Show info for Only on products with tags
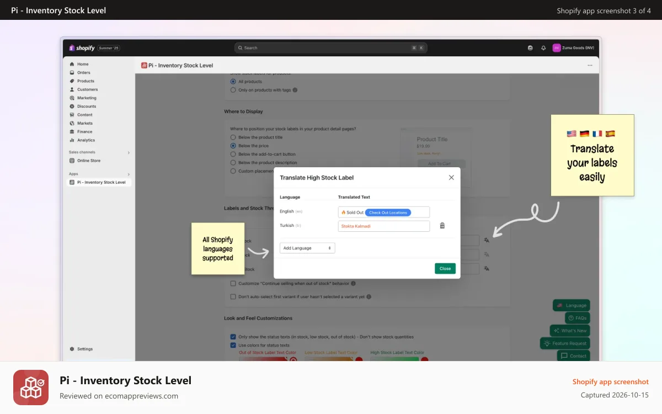This screenshot has width=662, height=414. 295,90
